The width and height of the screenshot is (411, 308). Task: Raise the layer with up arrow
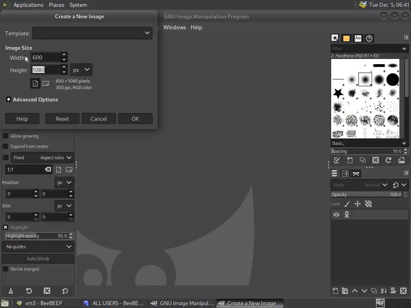[x=355, y=291]
